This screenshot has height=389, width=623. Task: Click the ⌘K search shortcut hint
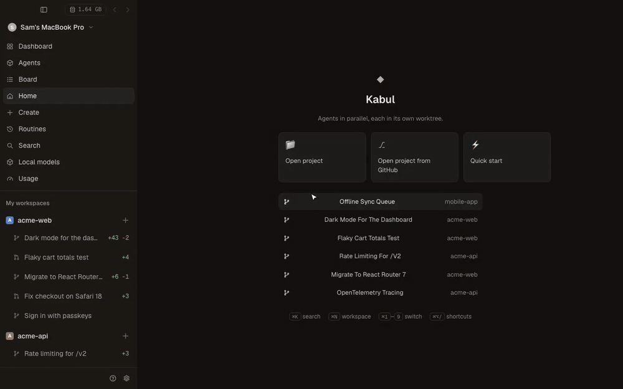click(305, 316)
